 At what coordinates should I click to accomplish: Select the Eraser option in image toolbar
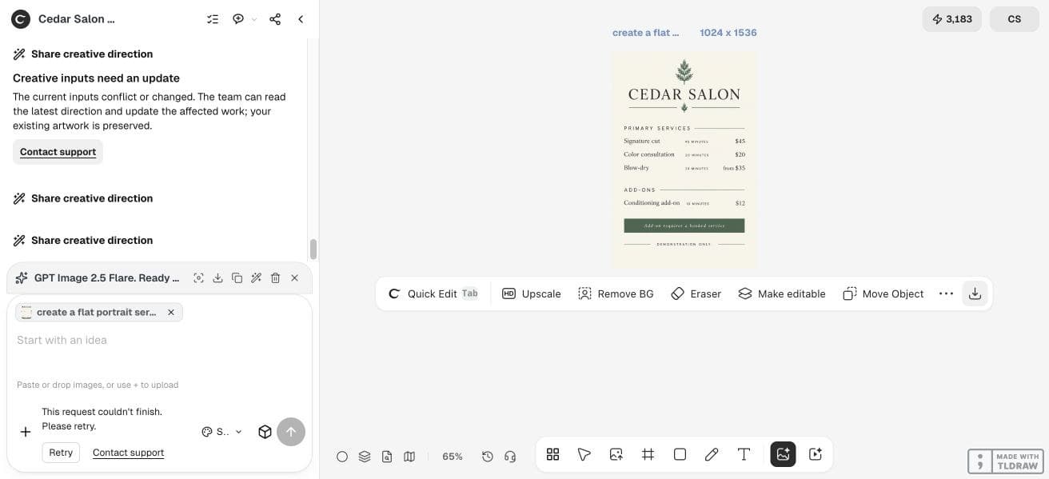click(696, 293)
